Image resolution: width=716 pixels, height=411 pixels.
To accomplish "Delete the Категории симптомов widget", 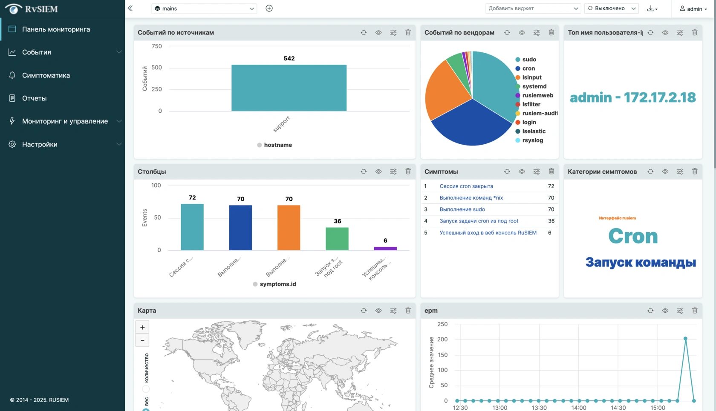I will click(x=695, y=171).
